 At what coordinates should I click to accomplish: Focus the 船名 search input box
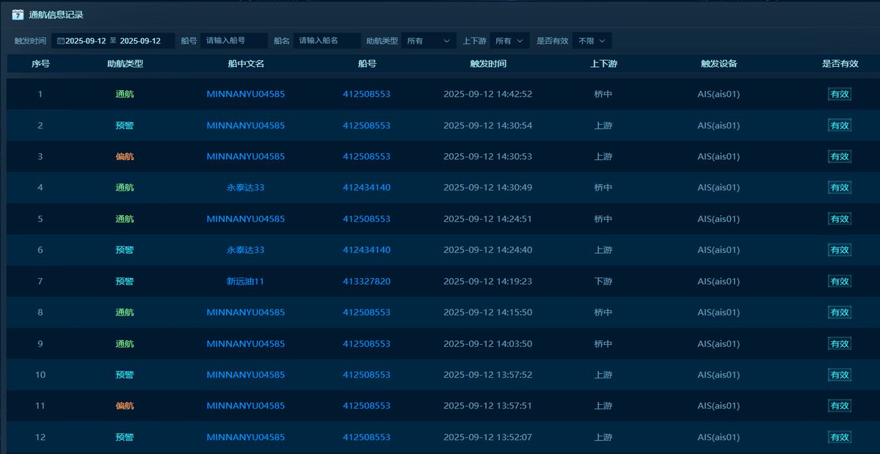click(x=327, y=41)
